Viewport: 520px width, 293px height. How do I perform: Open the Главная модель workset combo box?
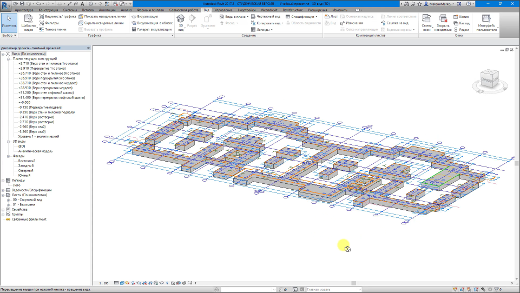point(332,290)
